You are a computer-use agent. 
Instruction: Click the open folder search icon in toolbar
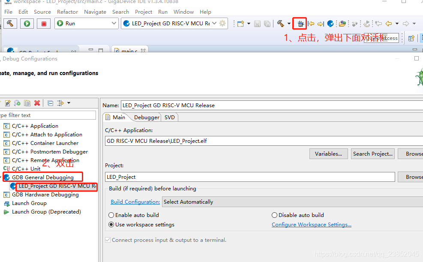342,24
